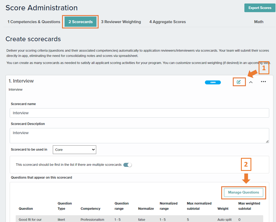
Task: Switch to Competencies & Questions tab
Action: [34, 22]
